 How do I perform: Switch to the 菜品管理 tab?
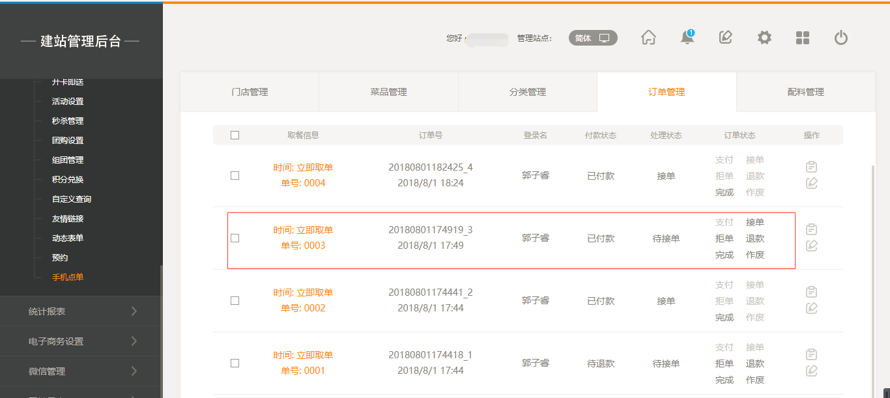point(388,92)
